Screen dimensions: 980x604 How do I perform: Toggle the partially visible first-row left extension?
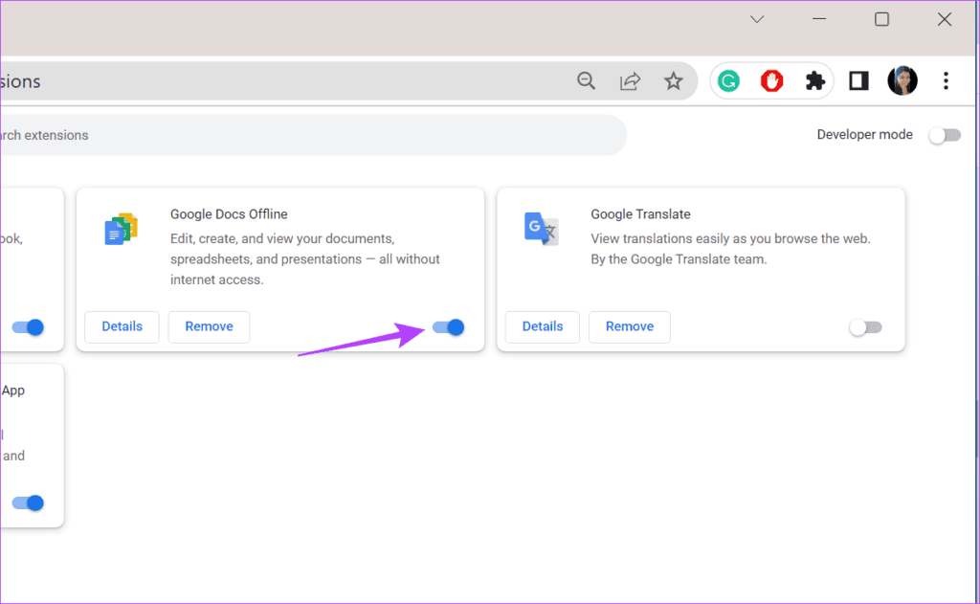click(28, 327)
